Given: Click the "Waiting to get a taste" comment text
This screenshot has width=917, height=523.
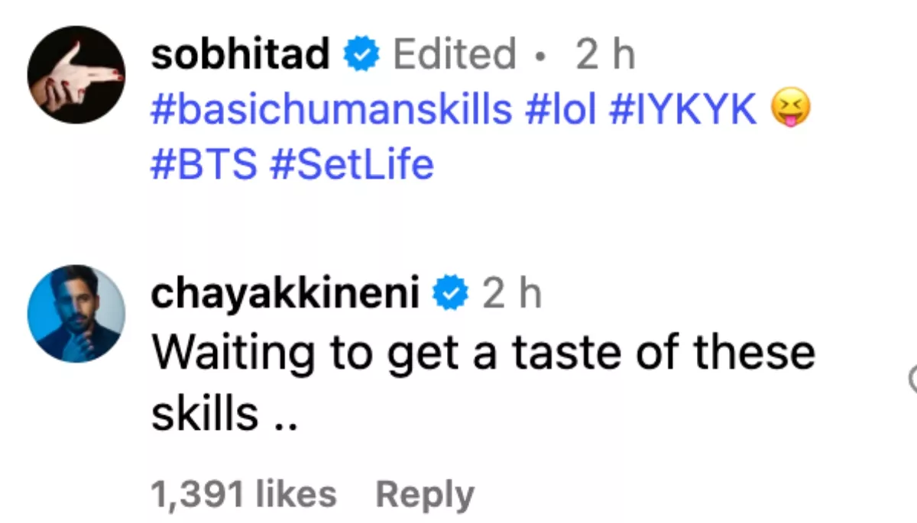Looking at the screenshot, I should click(482, 353).
